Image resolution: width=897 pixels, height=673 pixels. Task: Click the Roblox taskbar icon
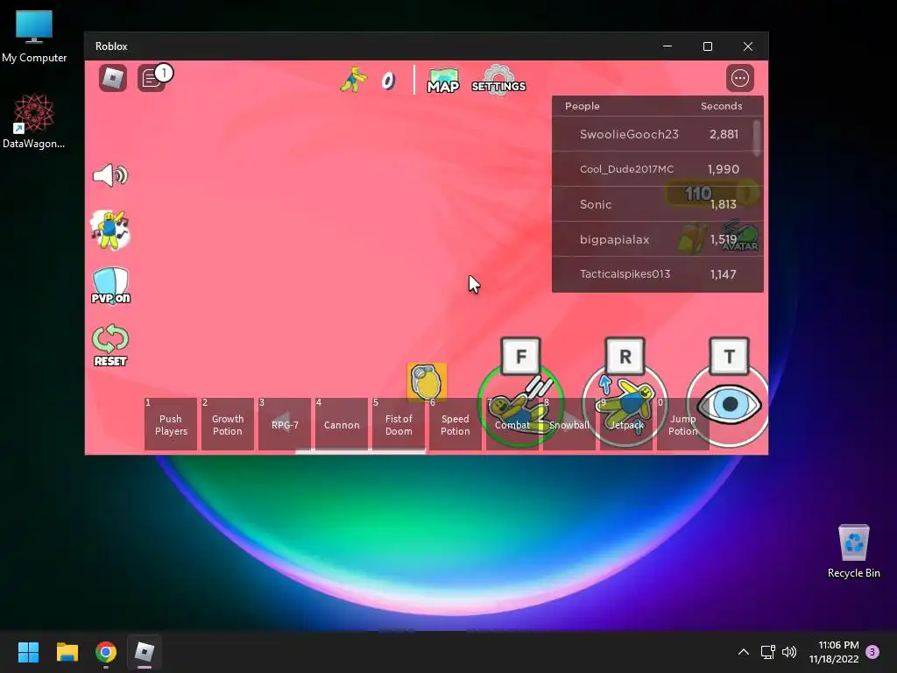tap(145, 652)
